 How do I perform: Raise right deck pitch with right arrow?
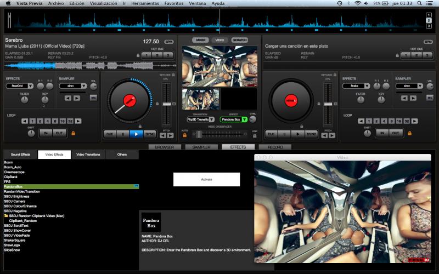(x=332, y=135)
